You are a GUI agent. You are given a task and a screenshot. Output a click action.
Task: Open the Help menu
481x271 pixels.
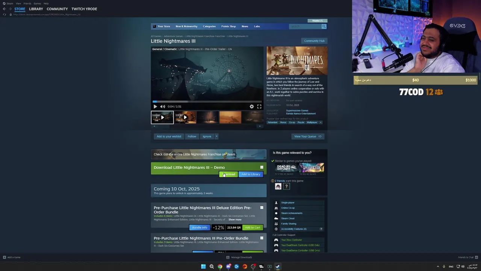point(46,3)
